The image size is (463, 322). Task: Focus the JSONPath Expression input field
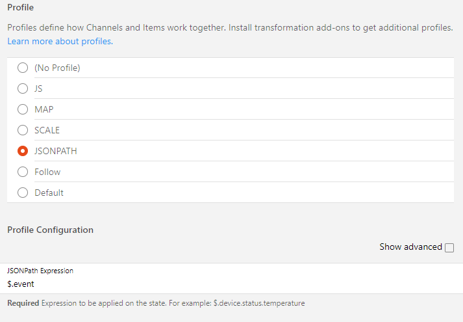point(227,284)
